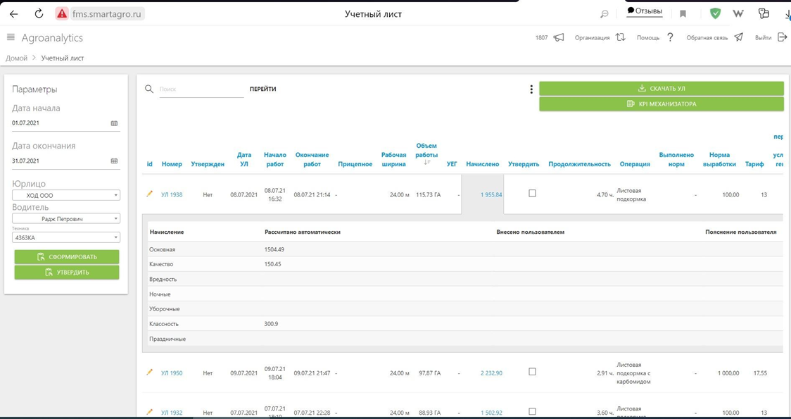Open calendar picker for Дата начала

(114, 123)
